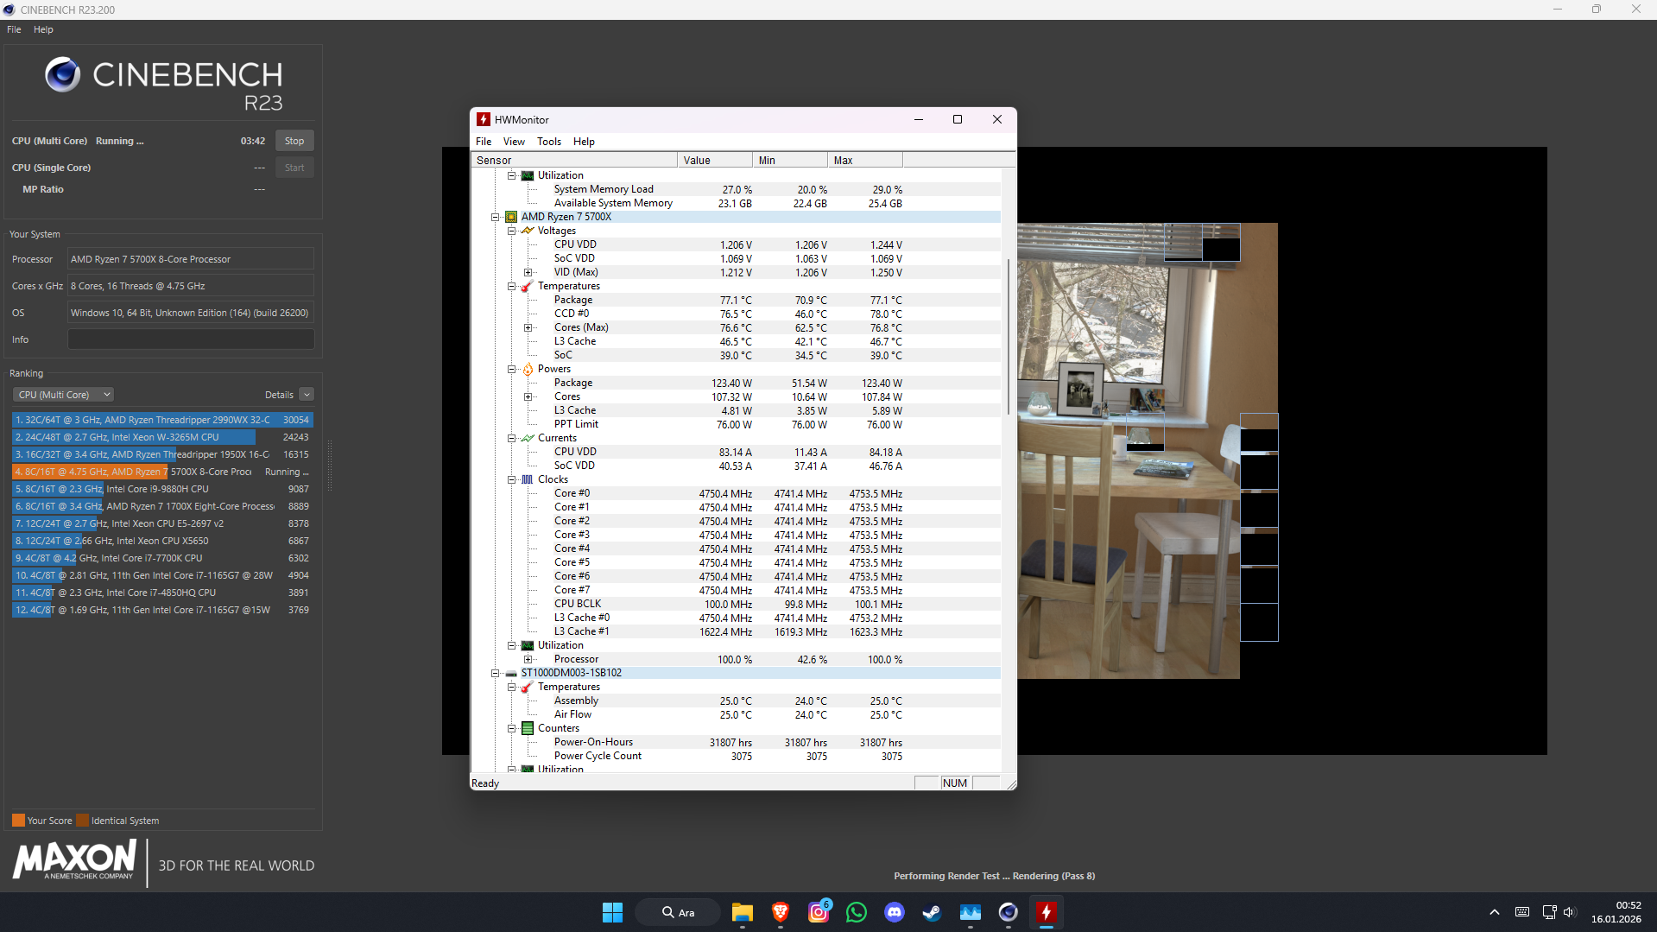Collapse the AMD Ryzen 7 5700X tree node

[x=496, y=217]
